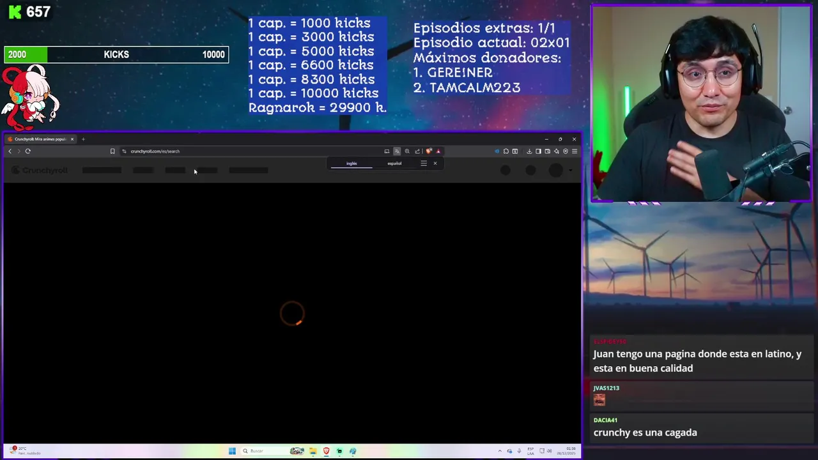The image size is (818, 460).
Task: Click the zoom magnifier icon in address bar
Action: point(407,151)
